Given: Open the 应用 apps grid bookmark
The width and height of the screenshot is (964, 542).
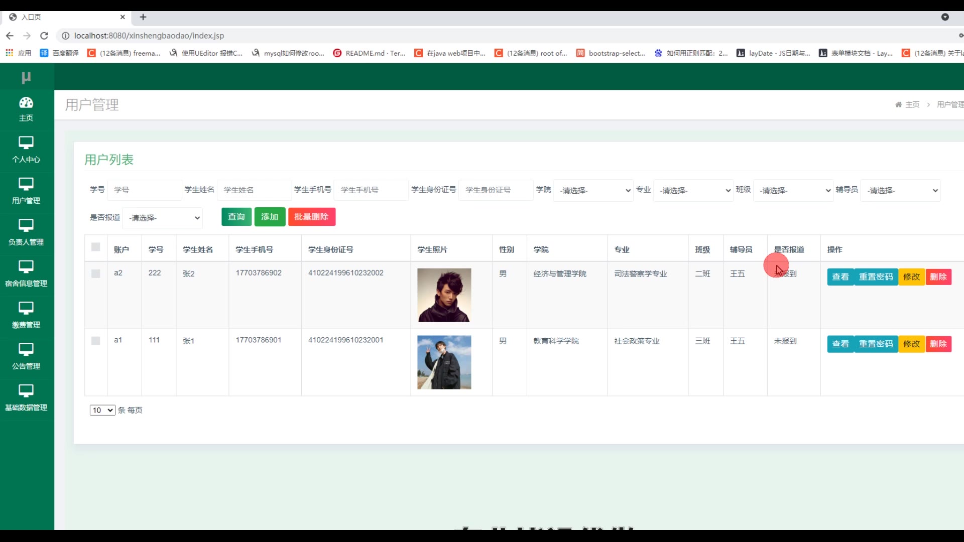Looking at the screenshot, I should pos(18,53).
